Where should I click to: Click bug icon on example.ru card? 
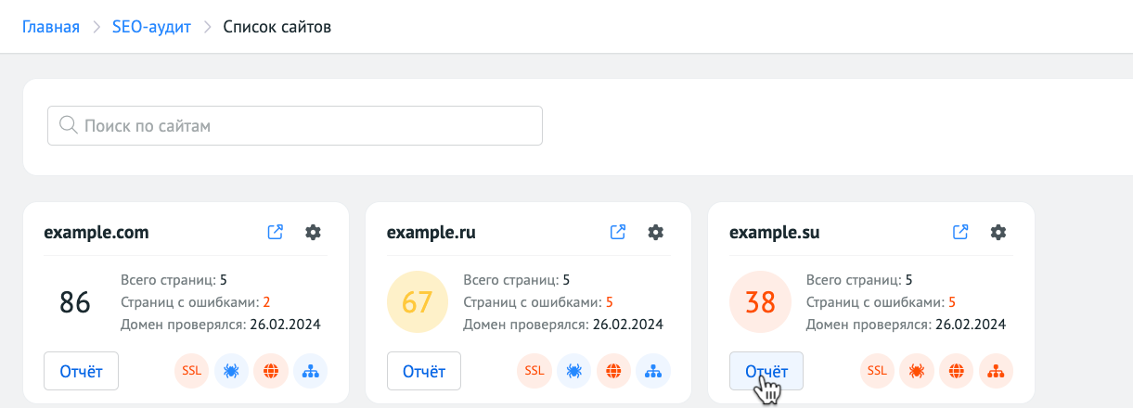(573, 371)
